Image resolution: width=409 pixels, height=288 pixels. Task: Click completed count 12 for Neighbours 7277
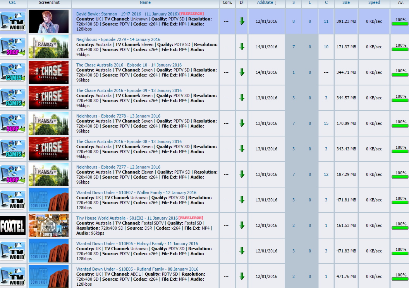(x=326, y=174)
